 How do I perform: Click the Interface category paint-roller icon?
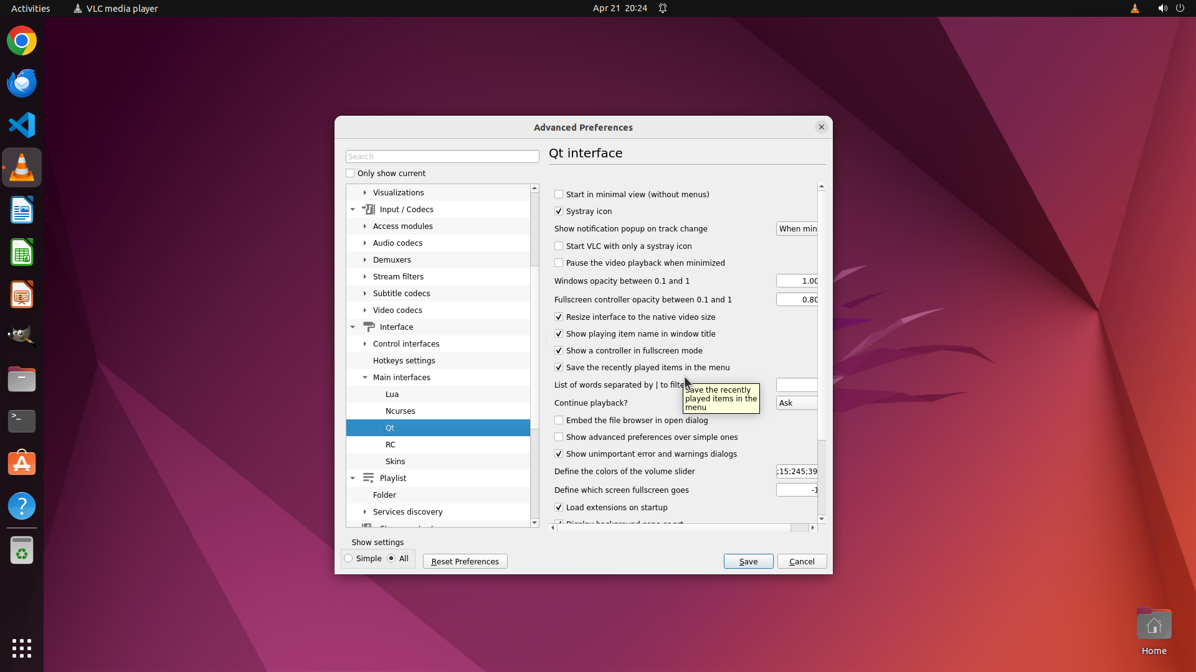click(369, 327)
